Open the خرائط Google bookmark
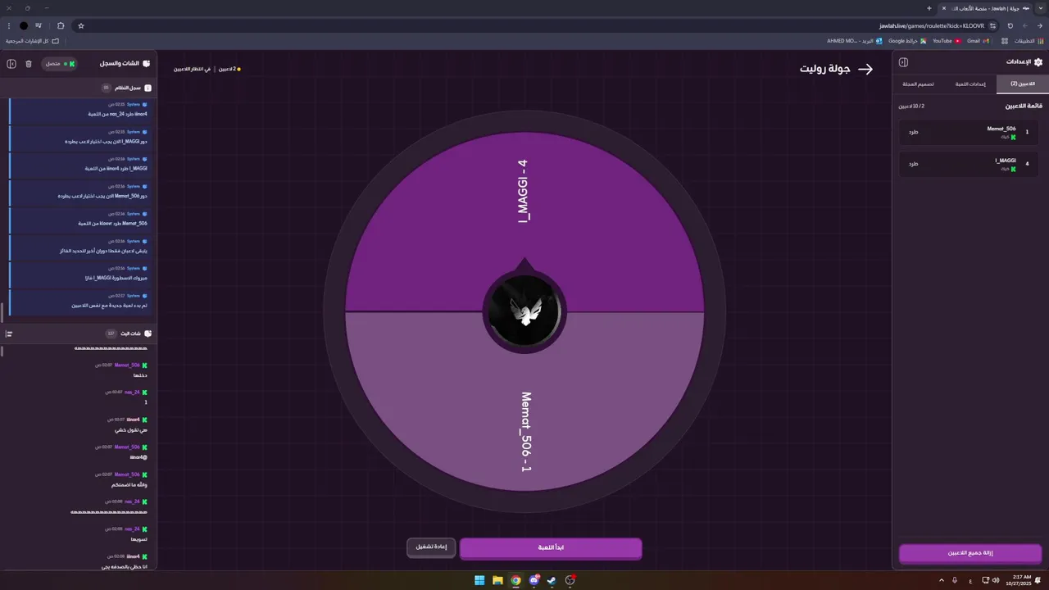The height and width of the screenshot is (590, 1049). tap(907, 40)
